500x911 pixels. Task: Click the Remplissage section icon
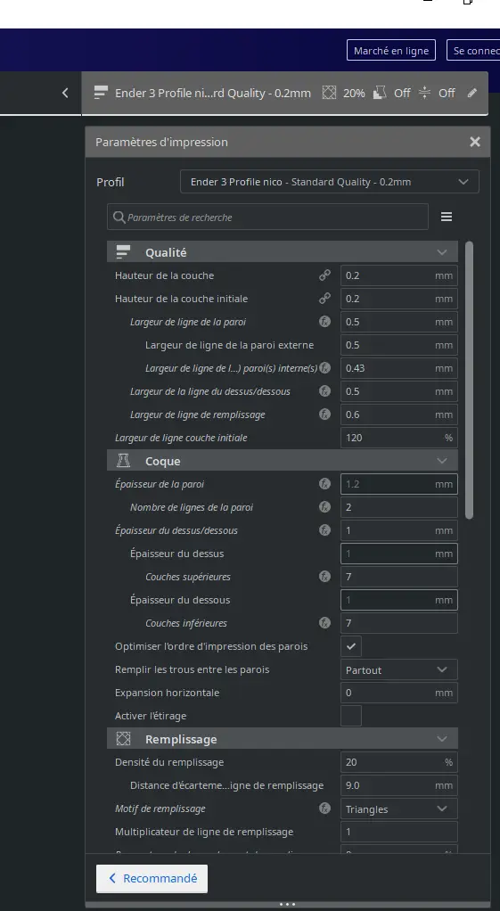[123, 739]
